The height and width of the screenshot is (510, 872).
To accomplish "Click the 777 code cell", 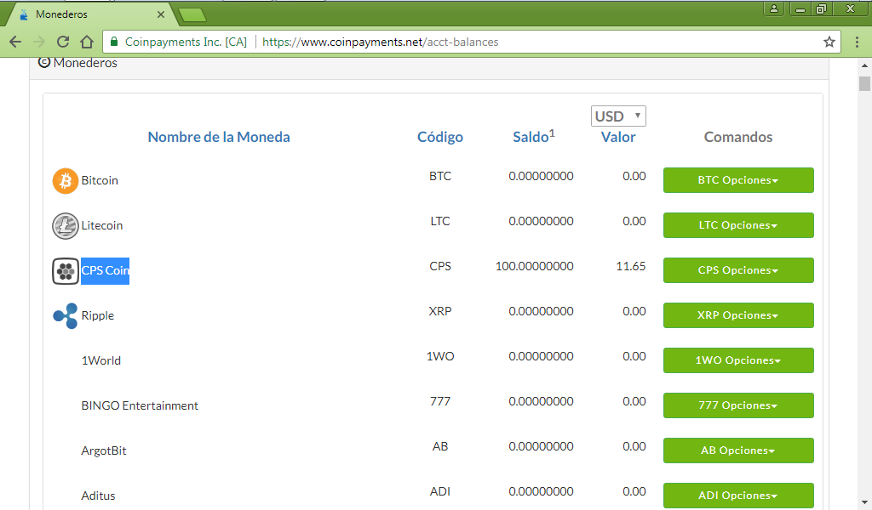I will [440, 400].
